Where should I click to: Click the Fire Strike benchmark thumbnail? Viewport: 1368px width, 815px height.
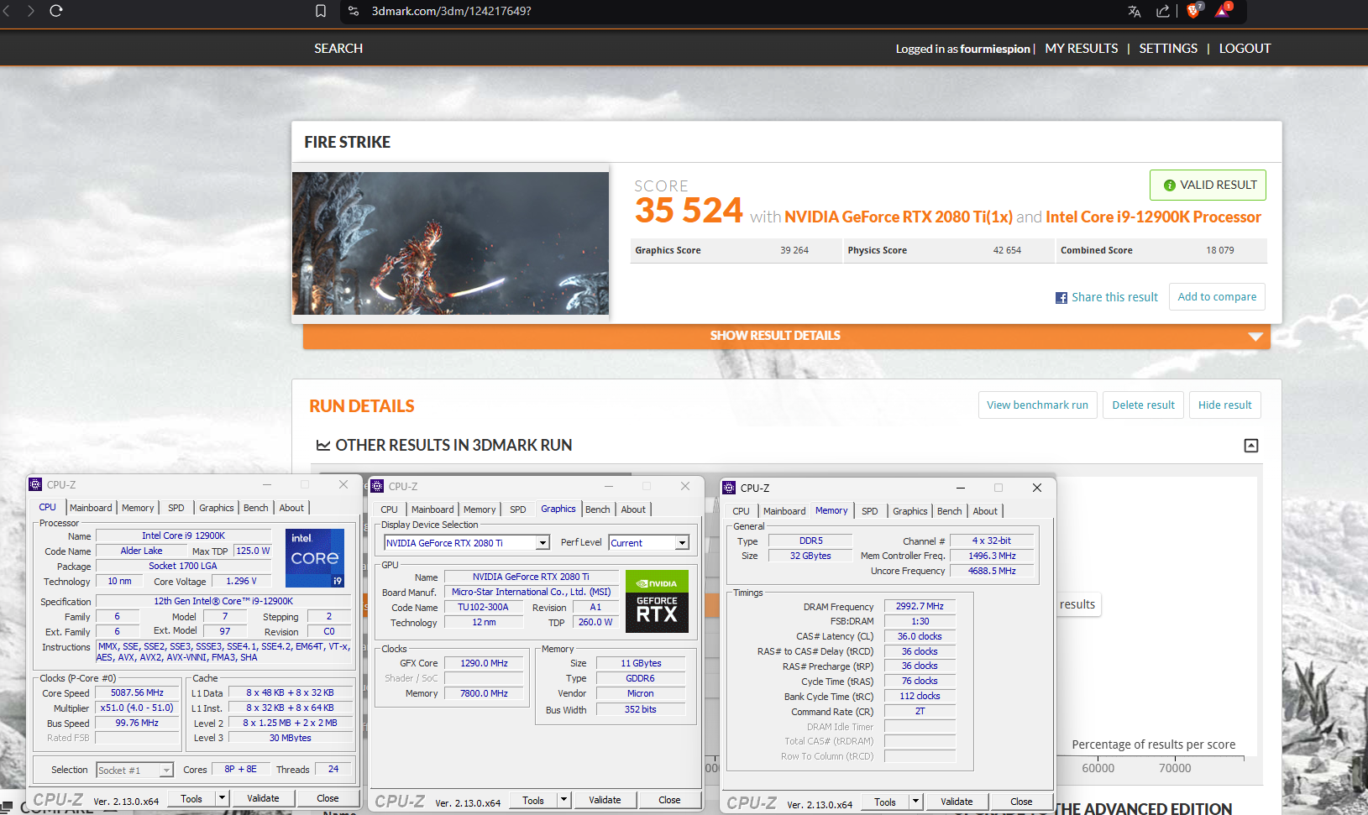tap(450, 243)
